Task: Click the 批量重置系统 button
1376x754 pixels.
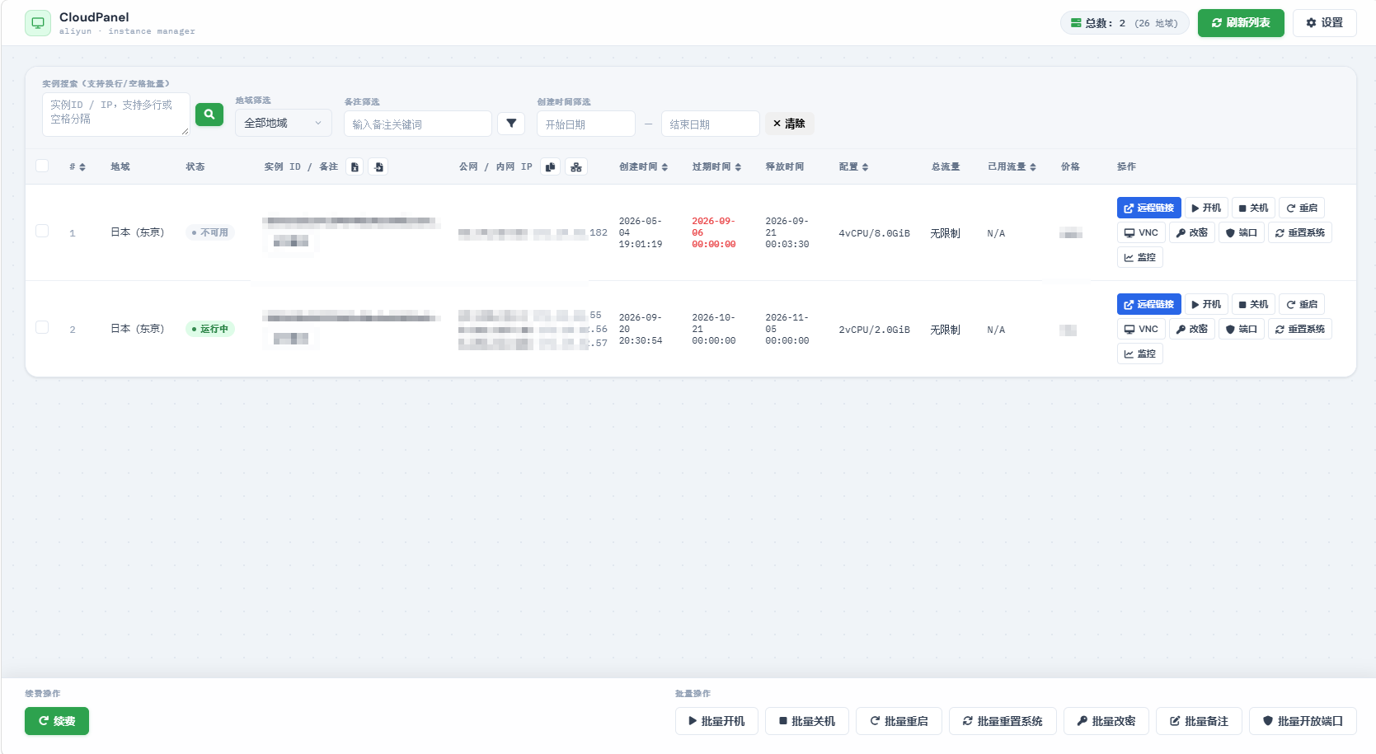Action: pos(1003,721)
